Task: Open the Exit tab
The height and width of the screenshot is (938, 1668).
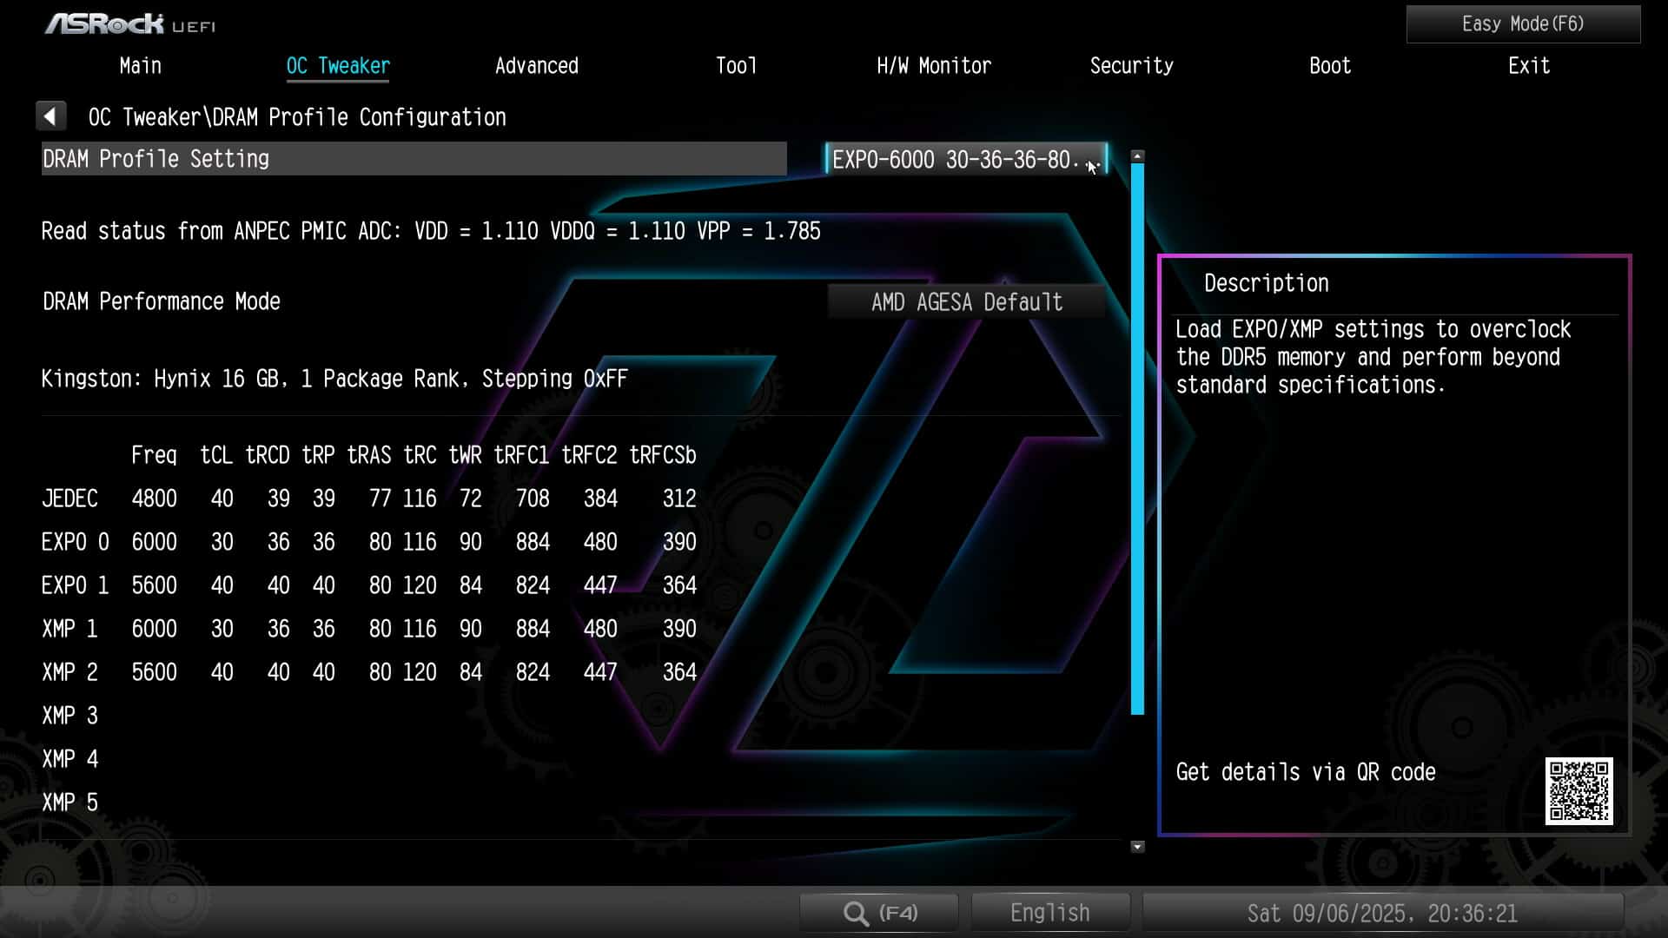Action: tap(1528, 66)
